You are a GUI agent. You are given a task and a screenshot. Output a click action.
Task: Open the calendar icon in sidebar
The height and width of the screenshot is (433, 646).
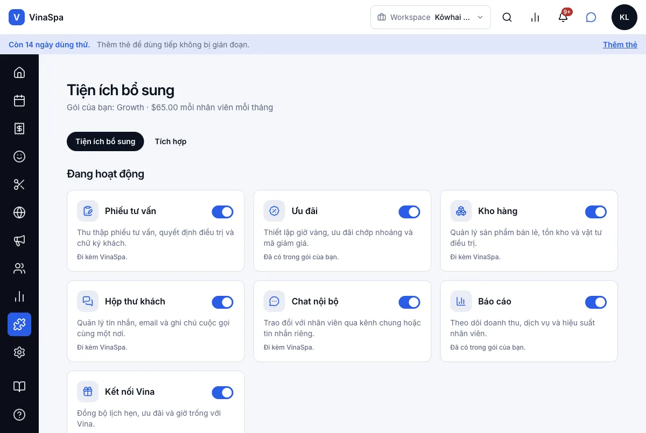pyautogui.click(x=19, y=101)
